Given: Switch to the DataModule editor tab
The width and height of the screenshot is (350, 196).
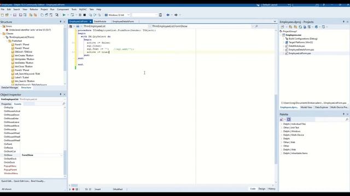Looking at the screenshot, I should [100, 22].
